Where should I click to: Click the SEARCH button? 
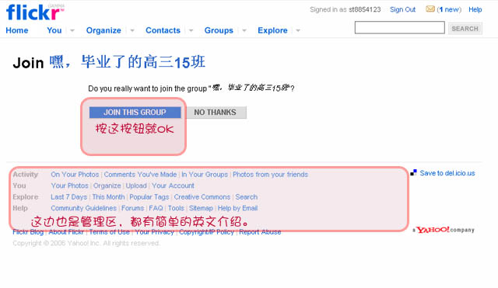click(465, 29)
